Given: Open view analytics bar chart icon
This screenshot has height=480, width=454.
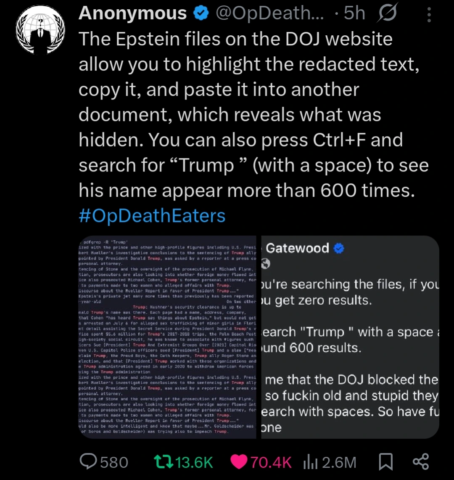Looking at the screenshot, I should (310, 462).
